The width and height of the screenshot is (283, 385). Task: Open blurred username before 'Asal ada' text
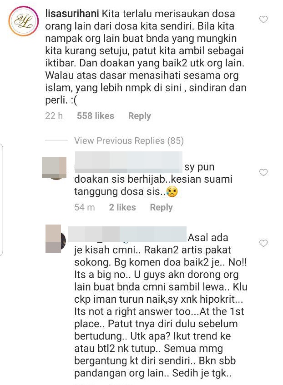click(127, 234)
